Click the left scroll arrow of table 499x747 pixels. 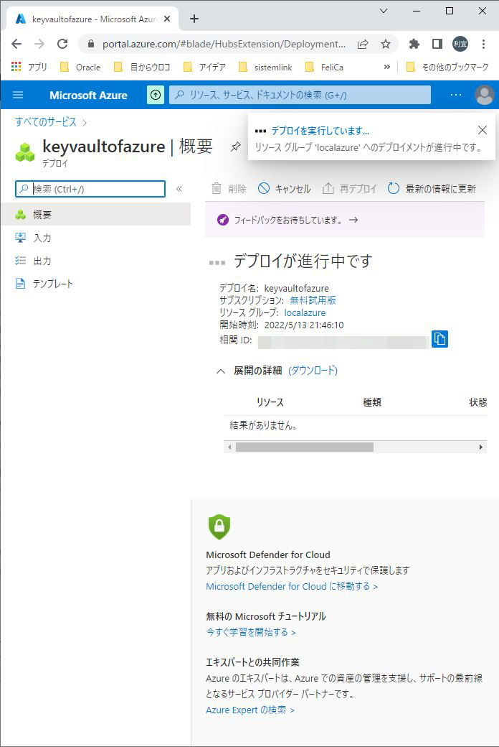229,447
